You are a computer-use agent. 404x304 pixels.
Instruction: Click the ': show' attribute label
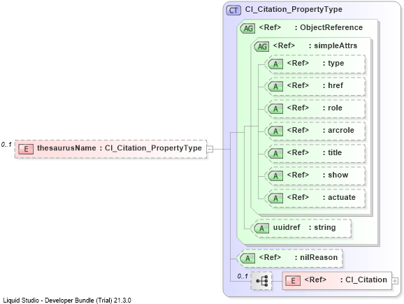point(336,175)
